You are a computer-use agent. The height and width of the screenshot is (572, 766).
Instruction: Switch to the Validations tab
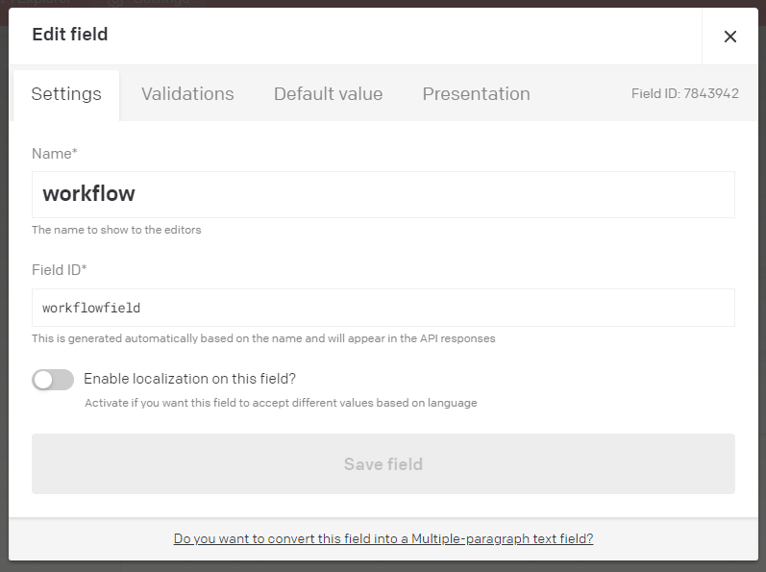point(187,94)
